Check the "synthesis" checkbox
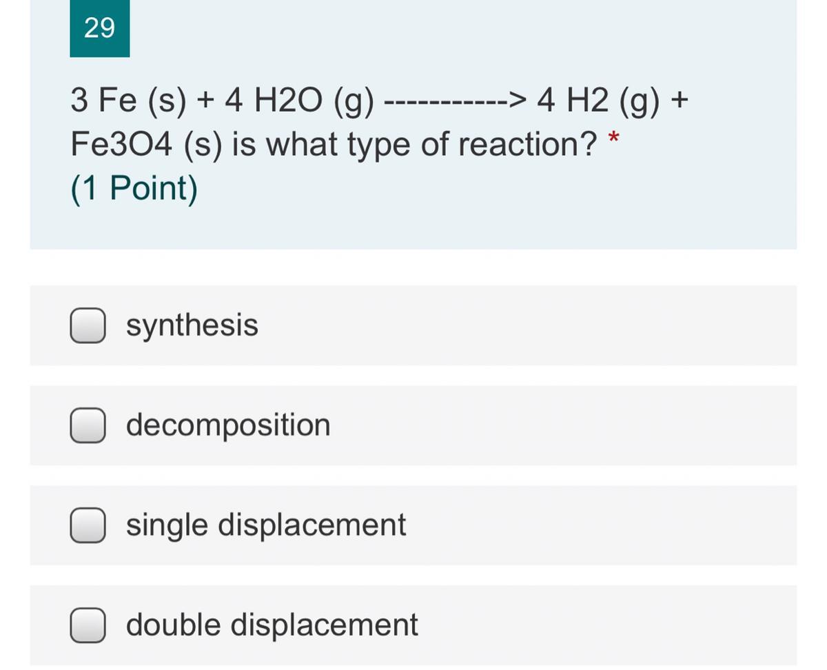Screen dimensions: 827x670 coord(88,325)
